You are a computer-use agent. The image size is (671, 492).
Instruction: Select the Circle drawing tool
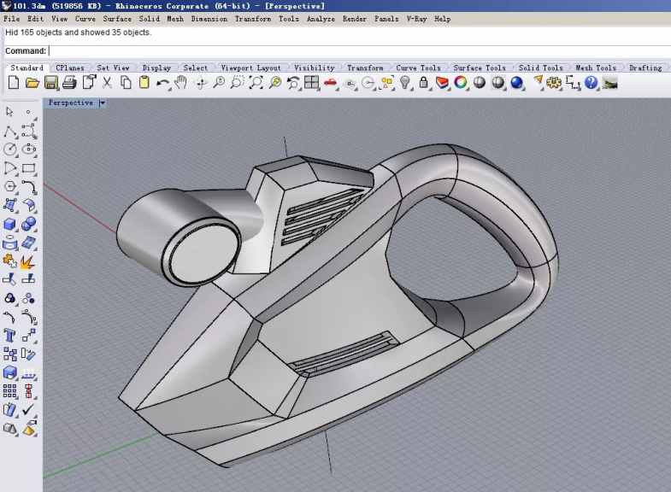click(10, 149)
